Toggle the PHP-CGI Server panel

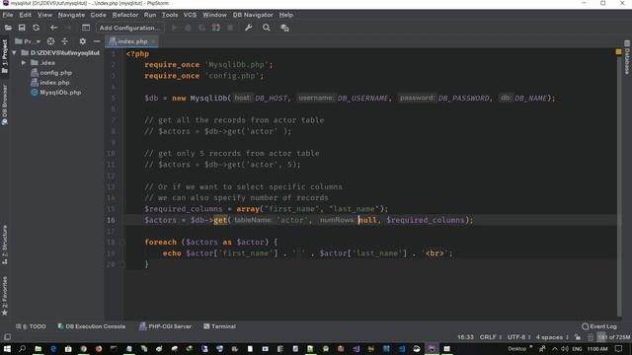[165, 326]
